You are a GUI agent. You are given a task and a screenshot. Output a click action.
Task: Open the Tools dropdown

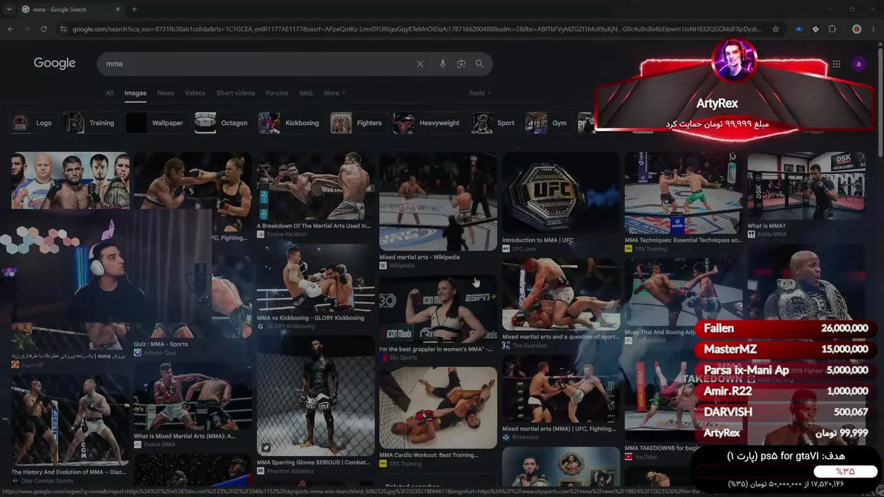[480, 93]
